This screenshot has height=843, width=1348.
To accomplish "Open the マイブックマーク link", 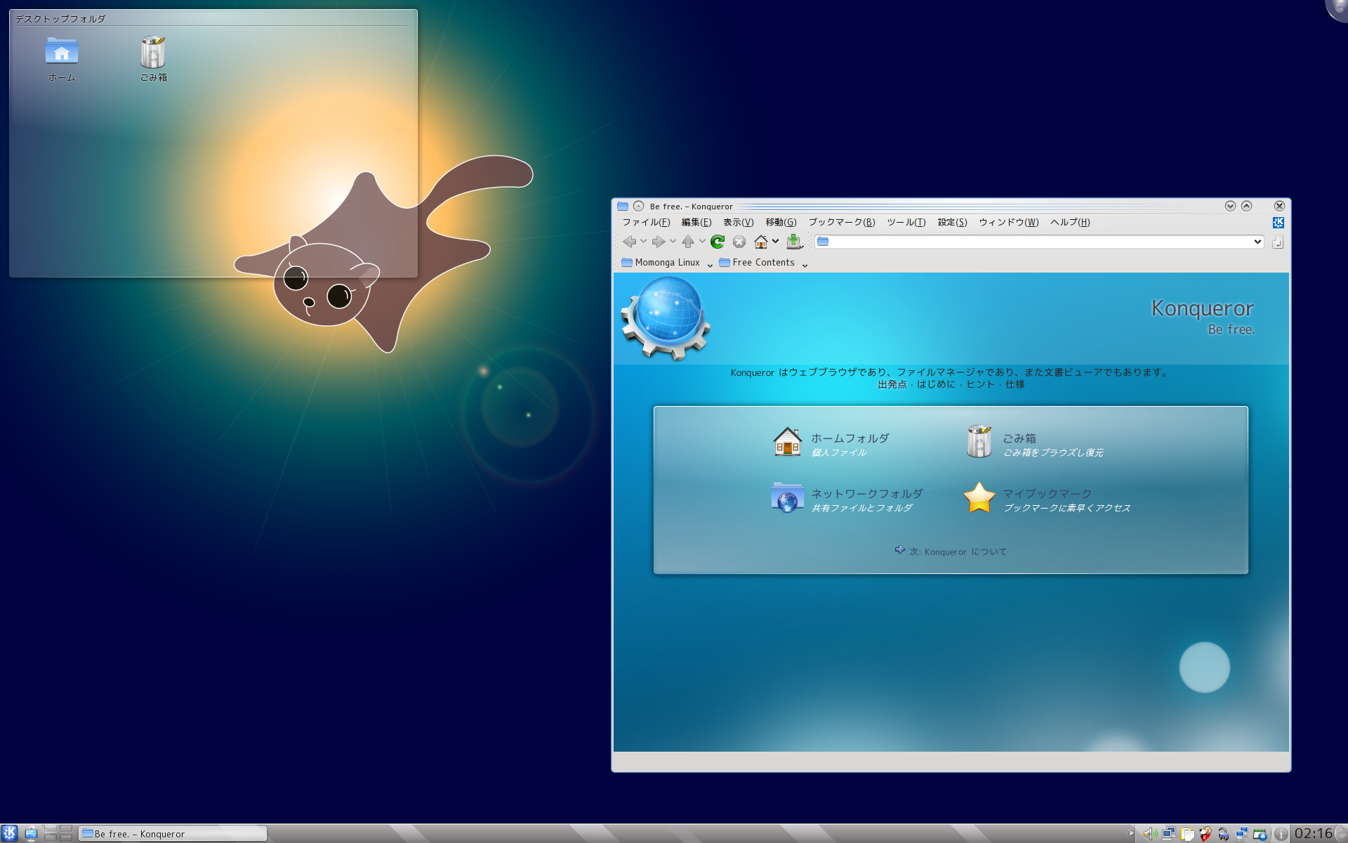I will click(x=1047, y=494).
